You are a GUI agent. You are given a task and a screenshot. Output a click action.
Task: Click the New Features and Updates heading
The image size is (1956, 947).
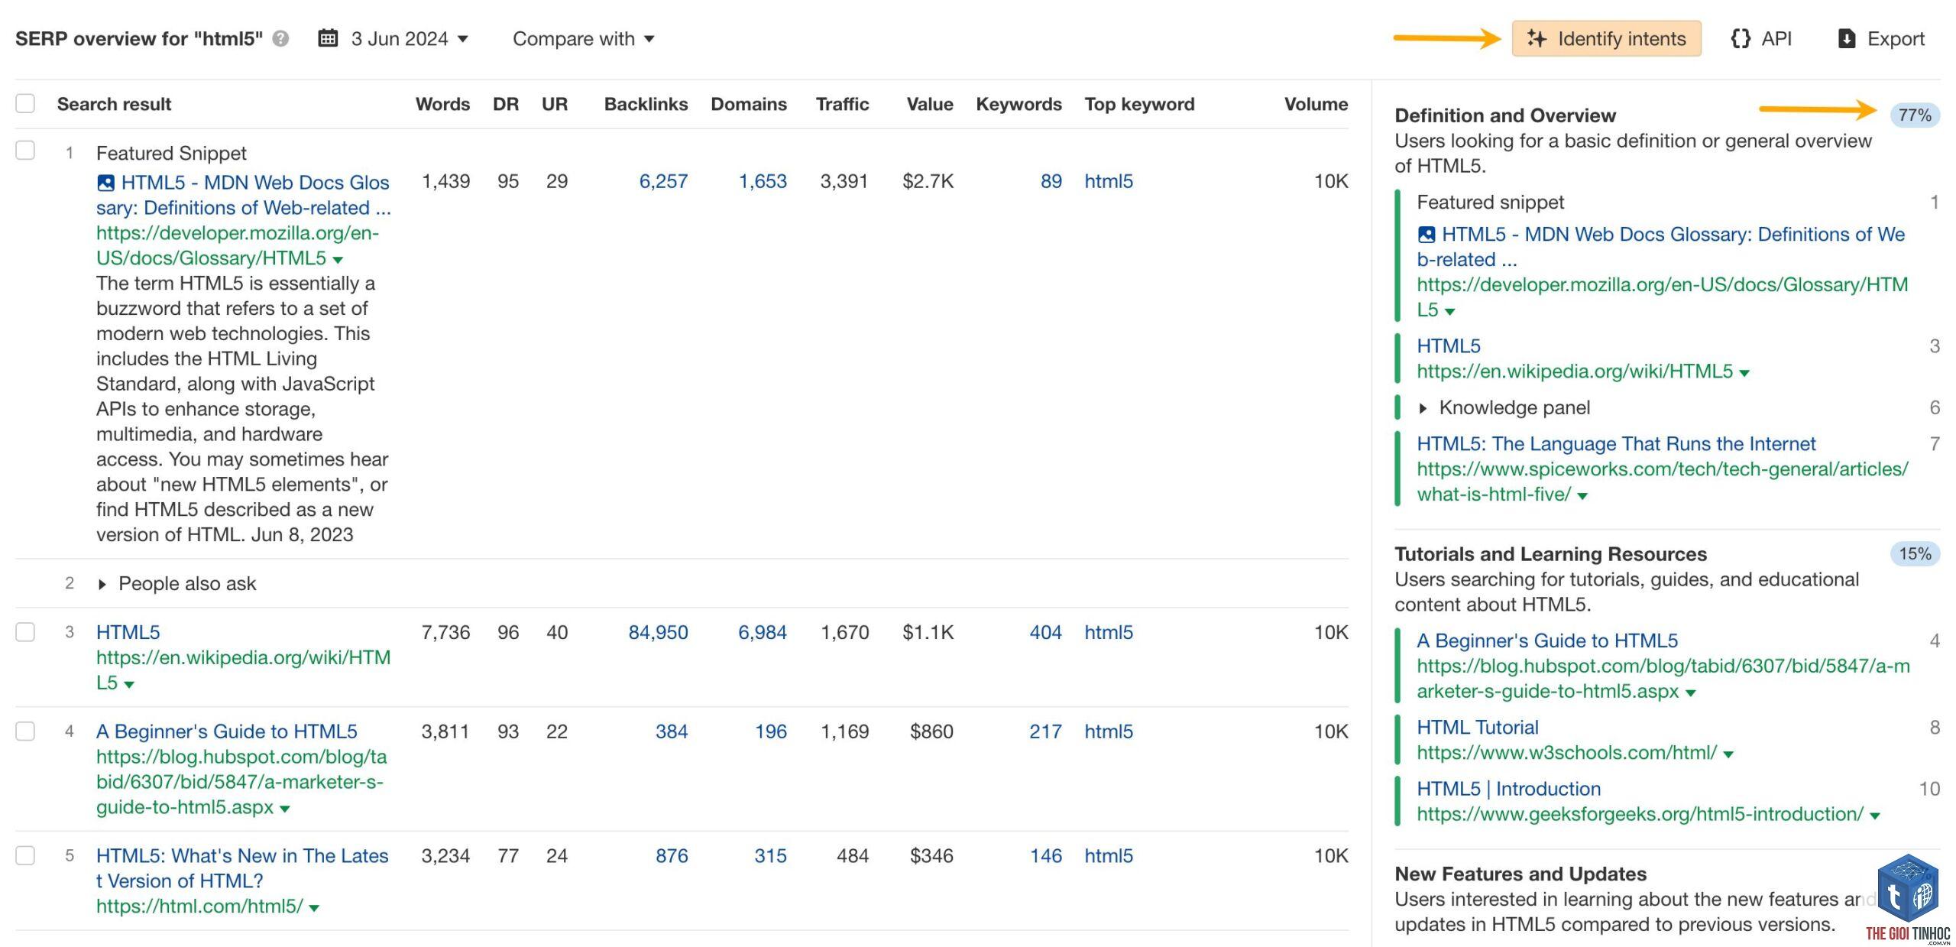(1520, 874)
